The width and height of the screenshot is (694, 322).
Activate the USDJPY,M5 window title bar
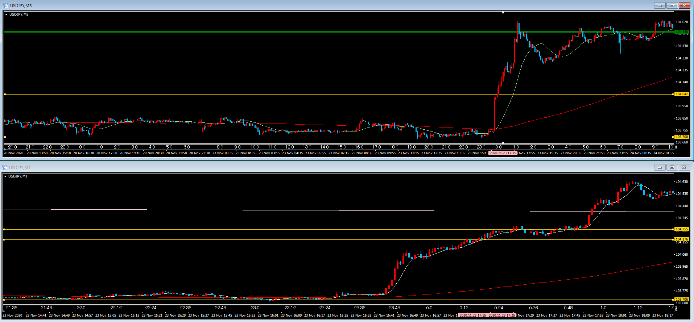pyautogui.click(x=326, y=5)
